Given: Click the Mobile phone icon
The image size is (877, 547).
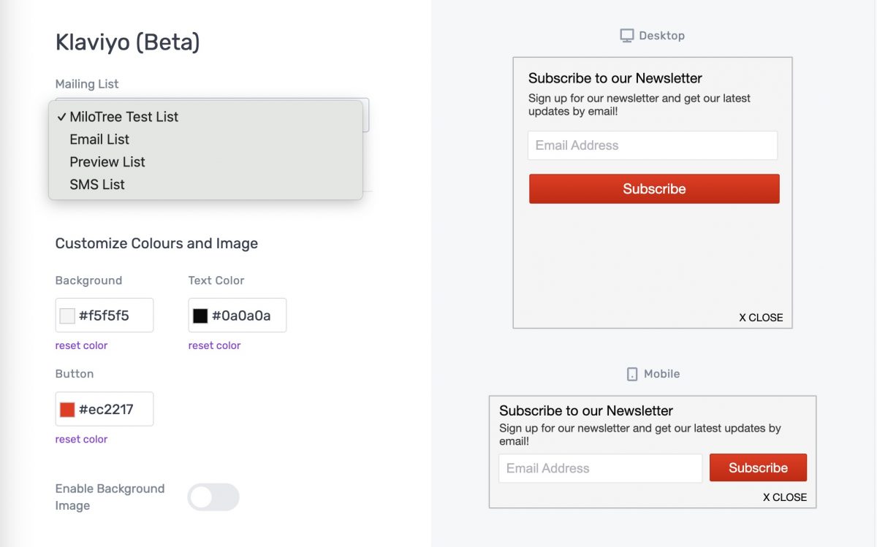Looking at the screenshot, I should 632,374.
